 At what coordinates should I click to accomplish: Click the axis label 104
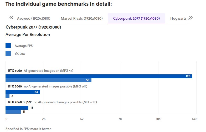click(x=158, y=119)
